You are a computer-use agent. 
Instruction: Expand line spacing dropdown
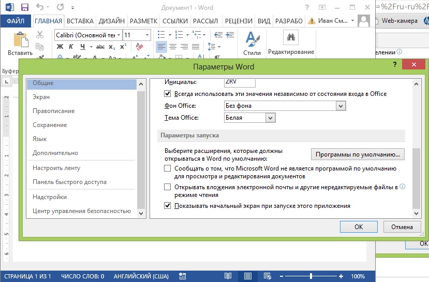pyautogui.click(x=219, y=47)
